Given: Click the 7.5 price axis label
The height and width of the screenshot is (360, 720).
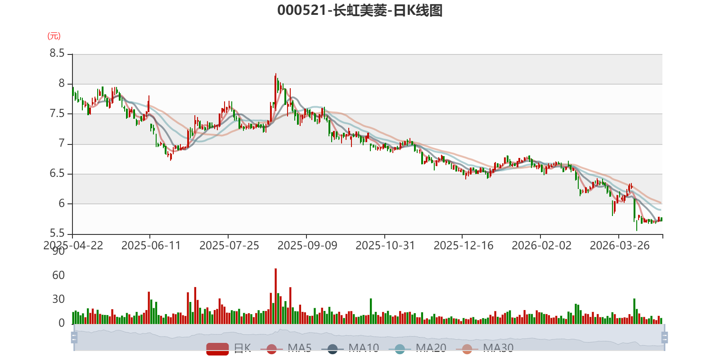Looking at the screenshot, I should click(57, 114).
